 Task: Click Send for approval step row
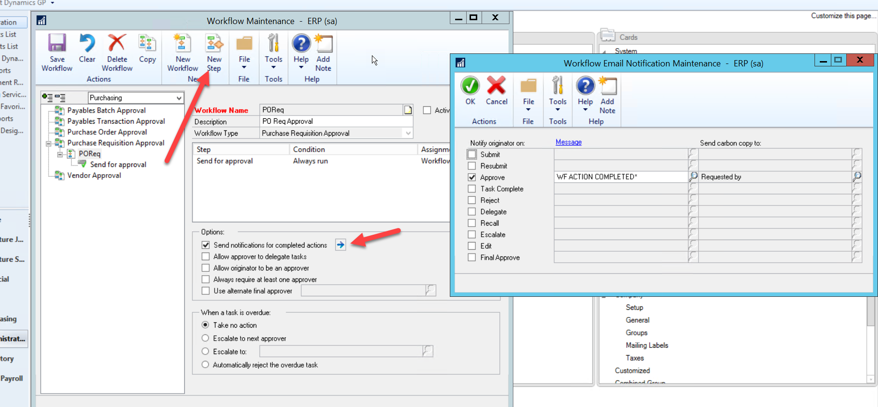click(x=321, y=161)
